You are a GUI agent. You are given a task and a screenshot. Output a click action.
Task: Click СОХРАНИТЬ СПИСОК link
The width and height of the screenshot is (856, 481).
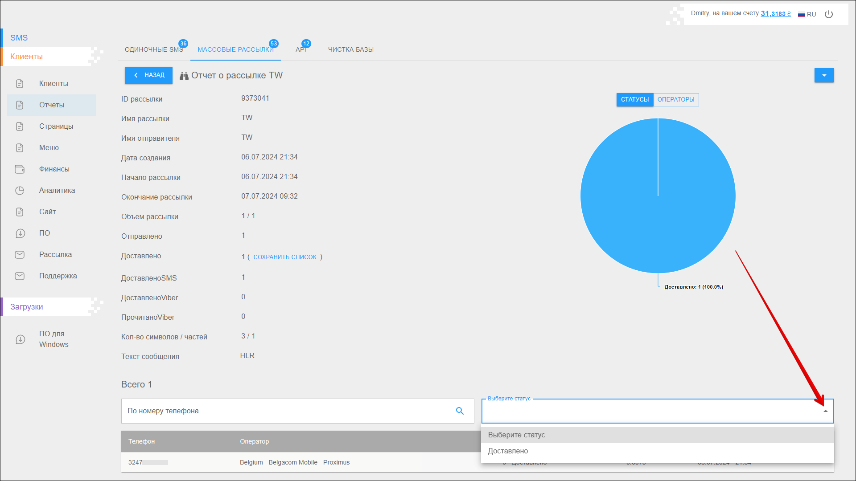(285, 257)
